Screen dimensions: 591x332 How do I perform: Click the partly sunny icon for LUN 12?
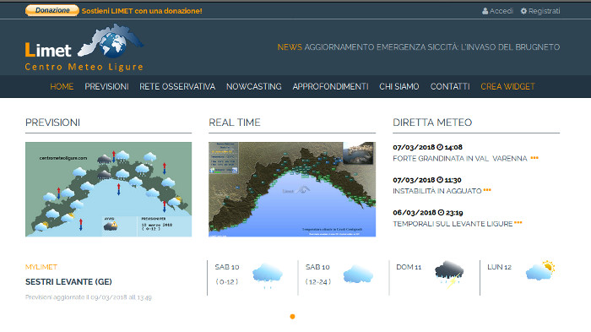[540, 270]
